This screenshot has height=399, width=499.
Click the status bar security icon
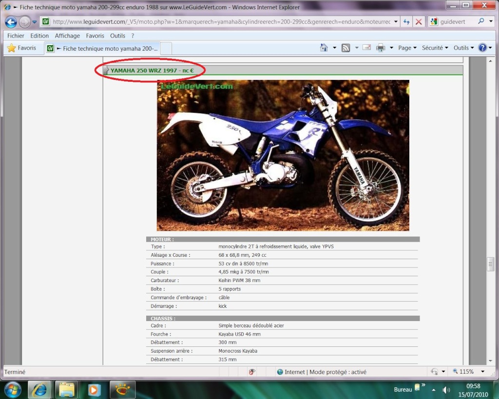434,372
